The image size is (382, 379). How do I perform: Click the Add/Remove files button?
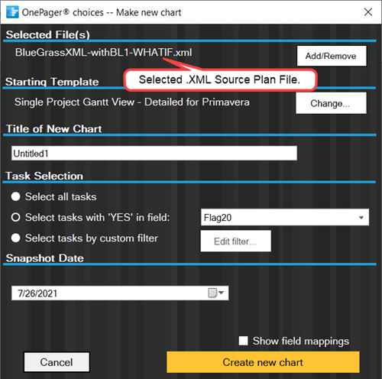[332, 56]
